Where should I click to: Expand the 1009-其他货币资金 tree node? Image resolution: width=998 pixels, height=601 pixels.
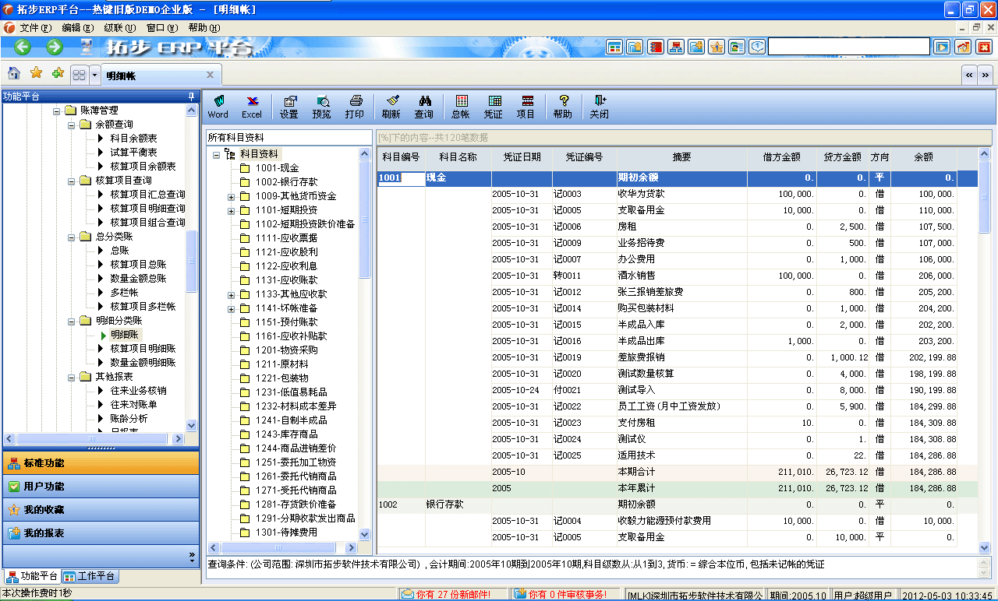tap(231, 195)
